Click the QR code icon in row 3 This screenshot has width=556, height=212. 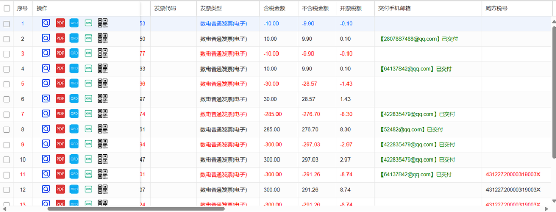(x=102, y=54)
